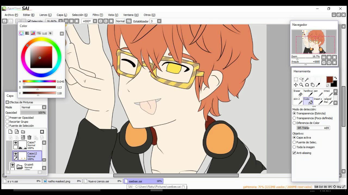
Task: Open Archivo menu
Action: pyautogui.click(x=11, y=15)
